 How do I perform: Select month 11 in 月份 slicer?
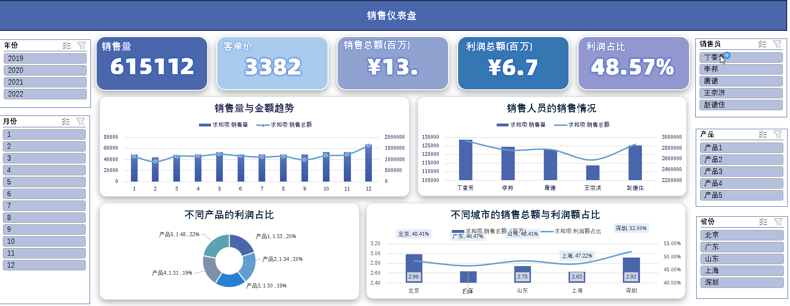pyautogui.click(x=44, y=253)
